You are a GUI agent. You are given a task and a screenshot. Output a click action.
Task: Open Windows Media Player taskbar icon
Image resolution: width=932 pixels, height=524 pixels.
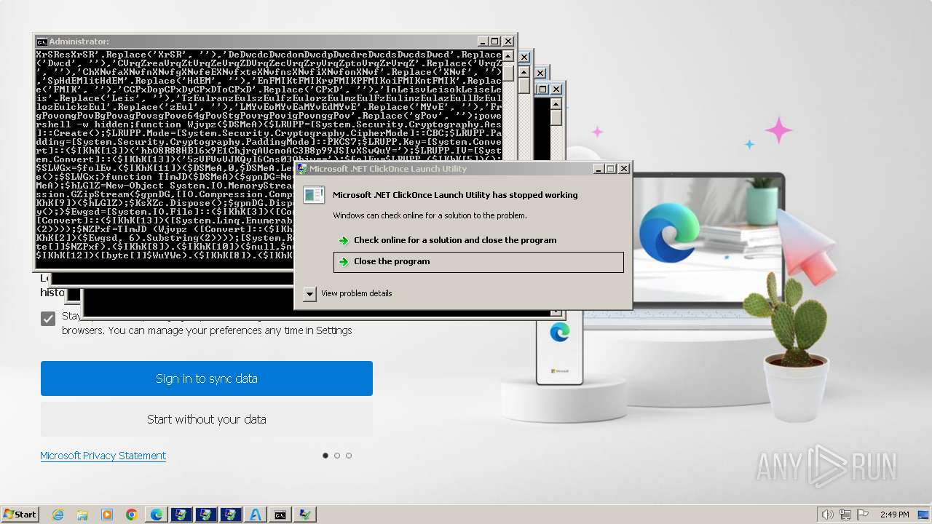pos(107,515)
